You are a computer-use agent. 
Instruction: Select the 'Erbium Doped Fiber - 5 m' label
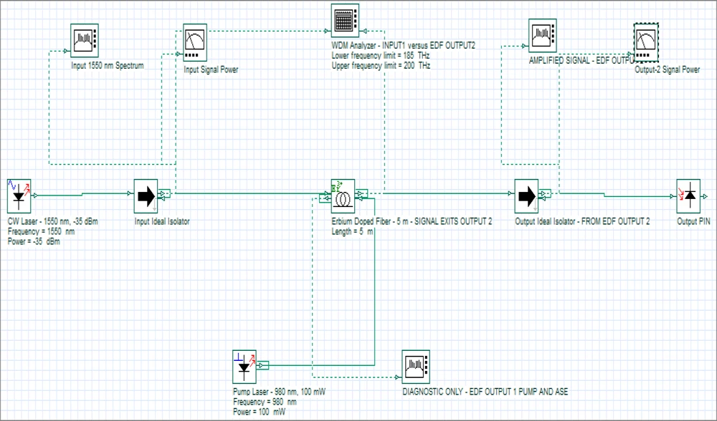pyautogui.click(x=412, y=221)
